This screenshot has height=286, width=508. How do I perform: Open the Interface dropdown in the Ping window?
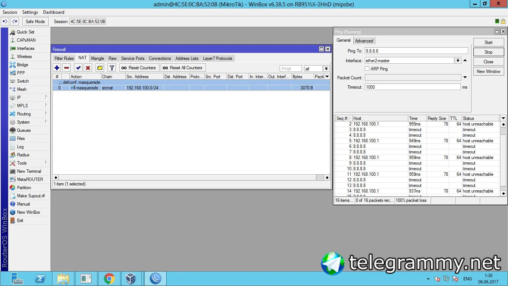[x=458, y=61]
